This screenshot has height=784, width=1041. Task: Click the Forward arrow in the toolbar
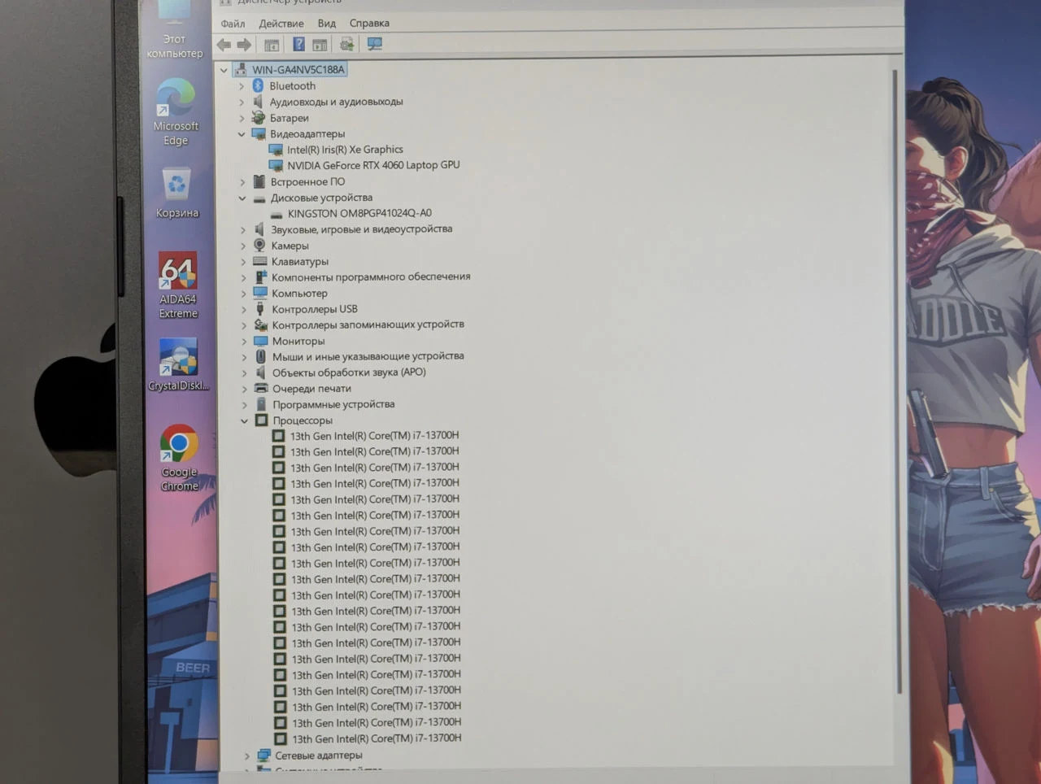point(244,45)
